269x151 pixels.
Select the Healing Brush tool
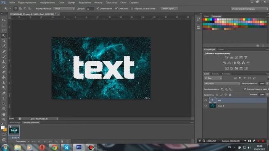pos(4,51)
